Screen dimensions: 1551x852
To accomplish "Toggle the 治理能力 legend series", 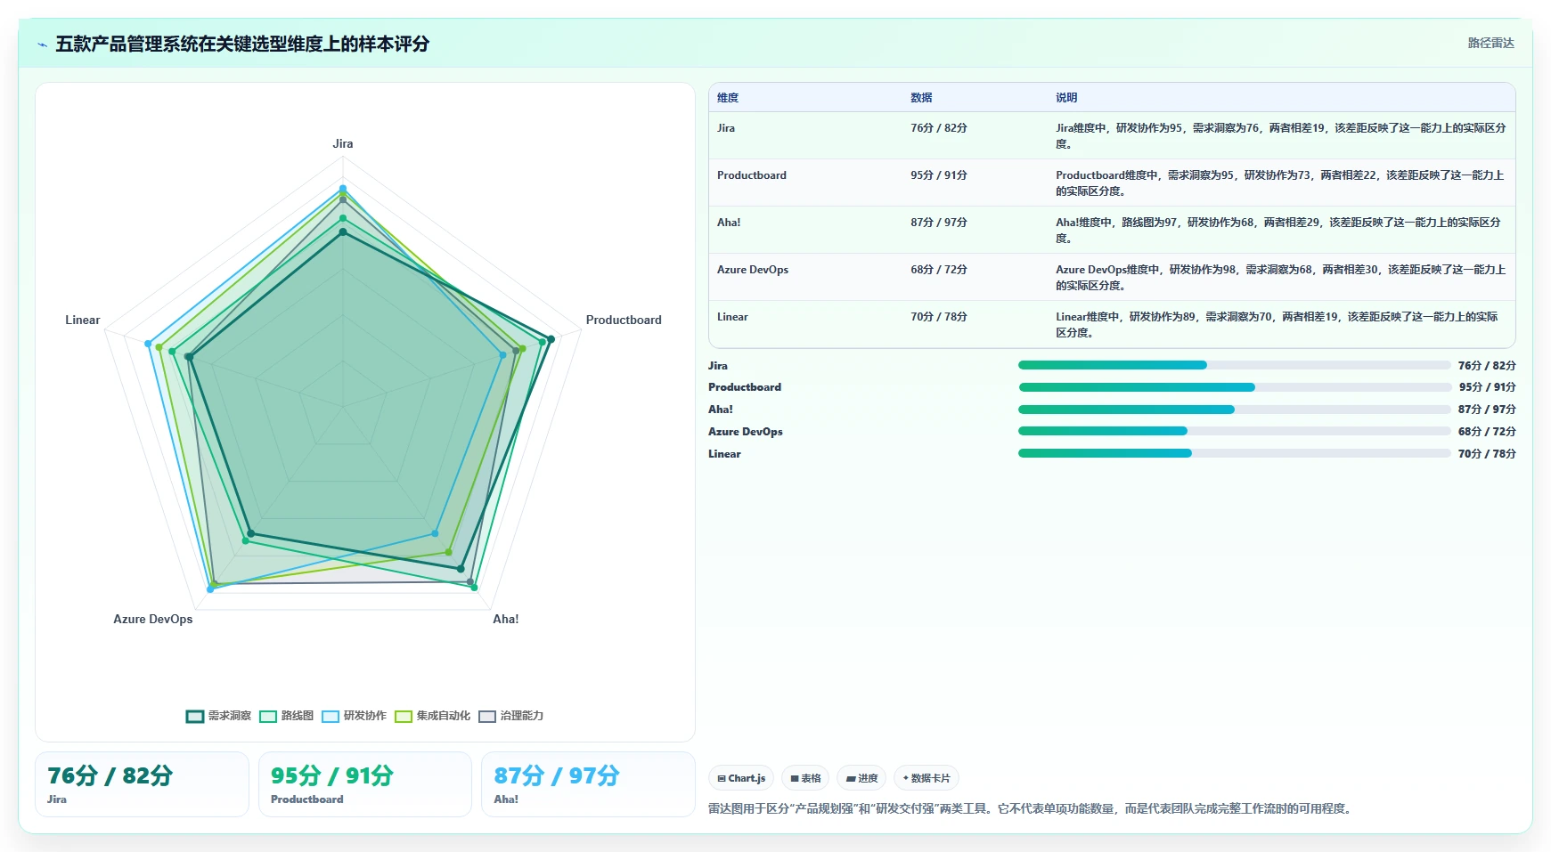I will [x=510, y=716].
